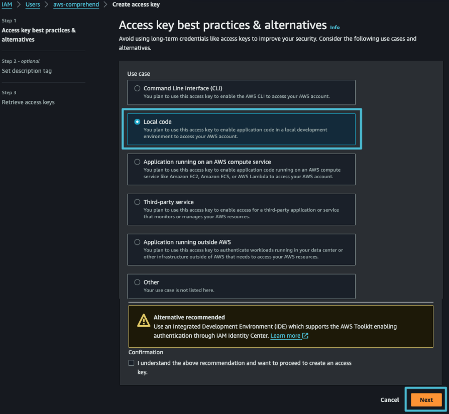Screen dimensions: 449x414
Task: Click the Cancel button
Action: (x=389, y=399)
